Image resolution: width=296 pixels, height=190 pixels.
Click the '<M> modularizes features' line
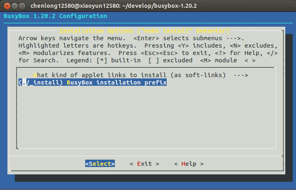(x=148, y=53)
